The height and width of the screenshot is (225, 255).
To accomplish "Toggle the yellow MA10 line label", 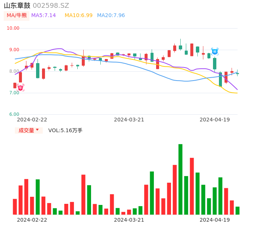I will (78, 16).
